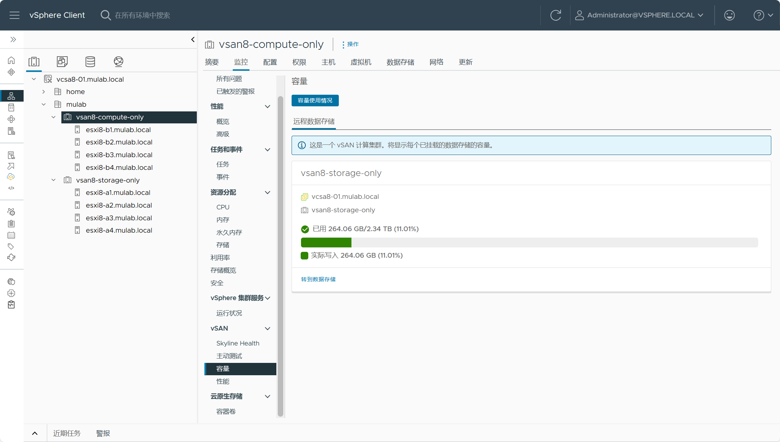Image resolution: width=780 pixels, height=442 pixels.
Task: Expand the sidebar with double chevron
Action: [x=13, y=39]
